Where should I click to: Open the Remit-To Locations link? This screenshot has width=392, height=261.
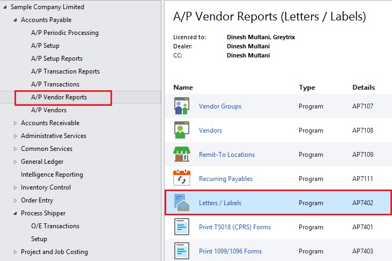coord(227,154)
